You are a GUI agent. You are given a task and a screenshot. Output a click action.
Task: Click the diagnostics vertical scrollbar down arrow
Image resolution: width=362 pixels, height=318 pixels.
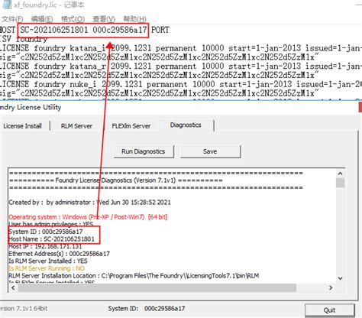click(x=341, y=278)
